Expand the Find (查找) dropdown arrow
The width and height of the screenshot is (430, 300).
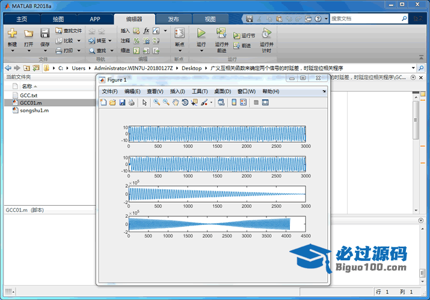110,51
